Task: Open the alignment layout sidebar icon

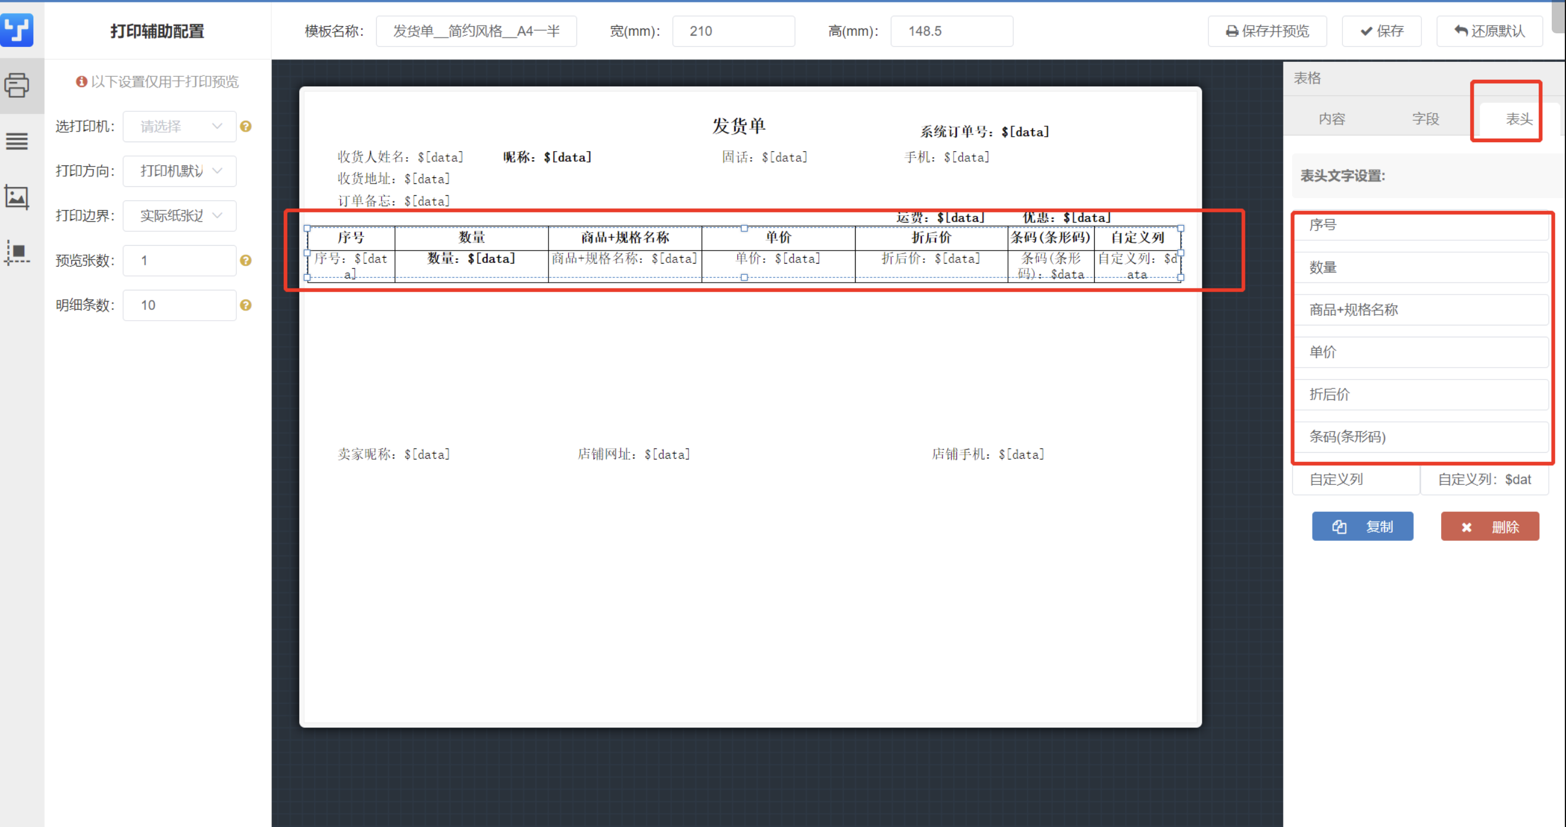Action: 17,252
